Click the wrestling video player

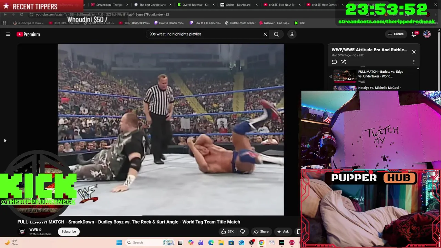(171, 130)
